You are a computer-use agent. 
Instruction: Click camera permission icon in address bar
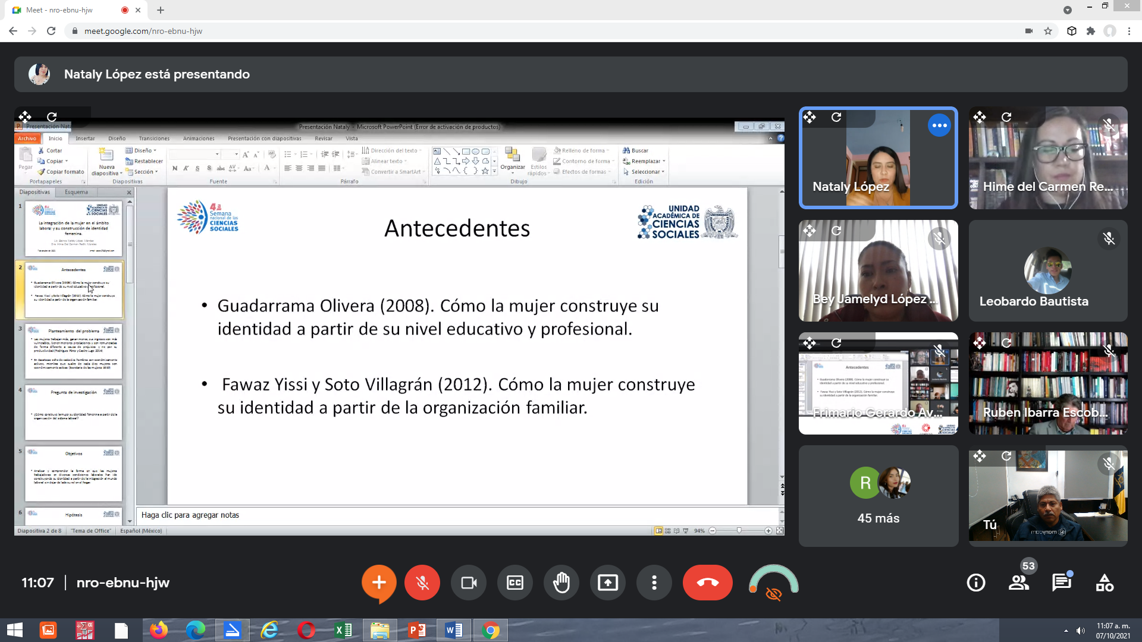tap(1029, 31)
